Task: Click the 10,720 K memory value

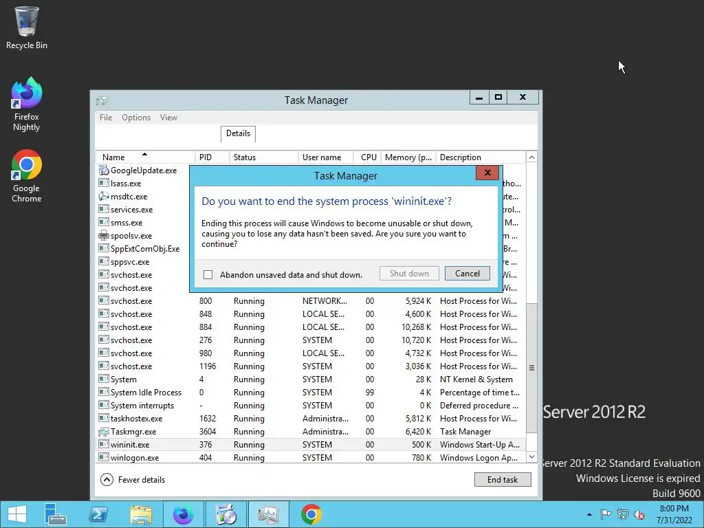Action: click(416, 340)
